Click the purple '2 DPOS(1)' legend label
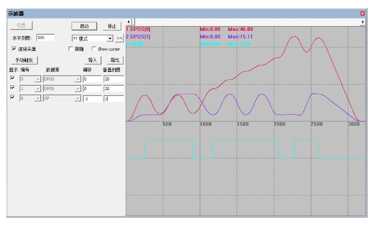This screenshot has height=226, width=376. tap(138, 37)
